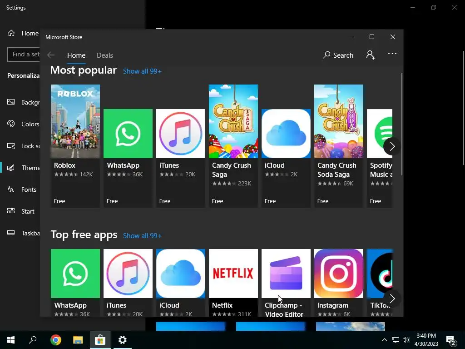Click Netflix app name text

pyautogui.click(x=222, y=305)
